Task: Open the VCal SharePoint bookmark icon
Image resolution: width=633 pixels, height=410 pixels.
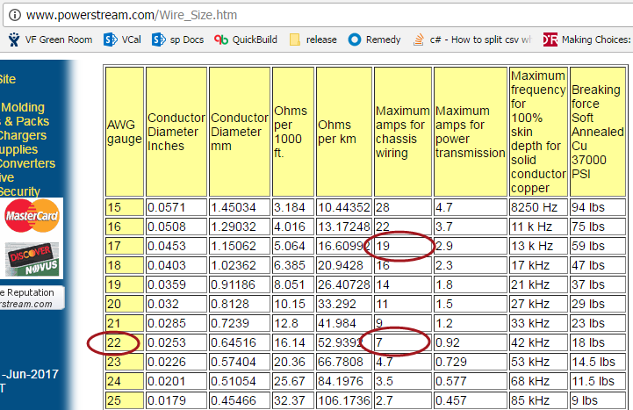Action: [x=110, y=40]
